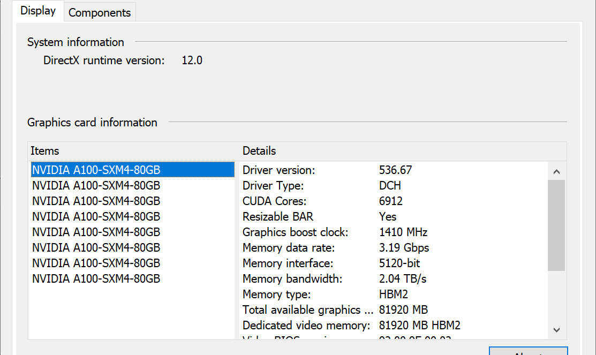Screen dimensions: 596x355
Task: Select the 'CUDA Cores:' label
Action: point(274,201)
